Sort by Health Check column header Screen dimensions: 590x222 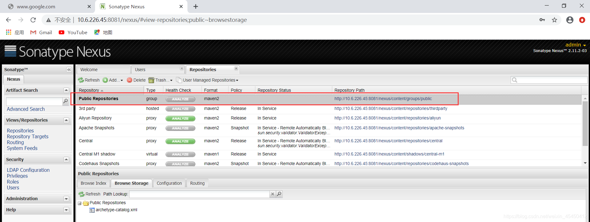[182, 90]
